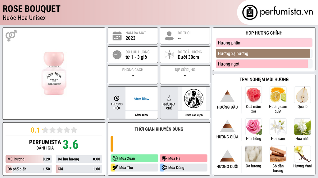The image size is (318, 178).
Task: Click the Độ phổ biến 1.50 score bar
Action: (x=29, y=169)
